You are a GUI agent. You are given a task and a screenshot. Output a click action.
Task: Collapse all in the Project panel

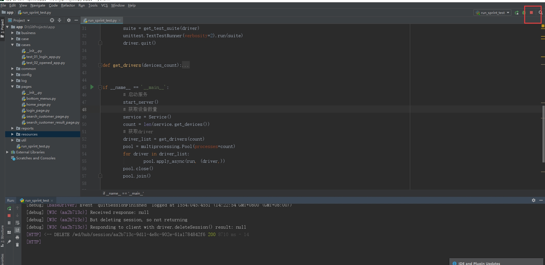point(59,20)
